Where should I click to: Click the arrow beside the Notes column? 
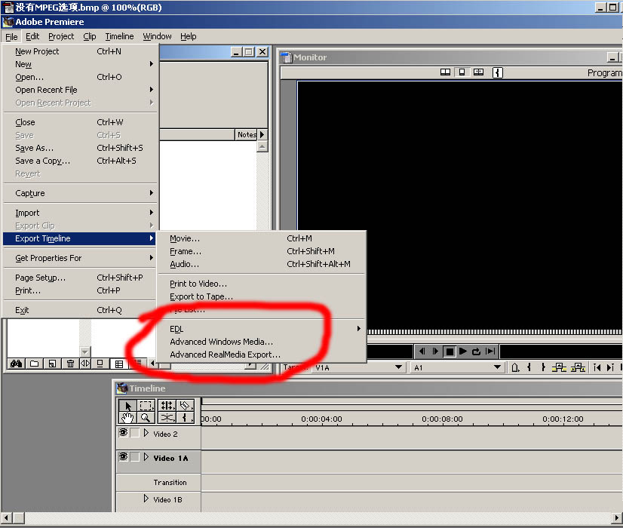262,135
